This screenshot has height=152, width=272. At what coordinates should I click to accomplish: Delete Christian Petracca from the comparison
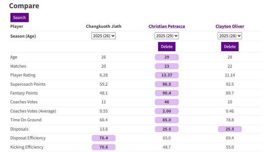167,46
